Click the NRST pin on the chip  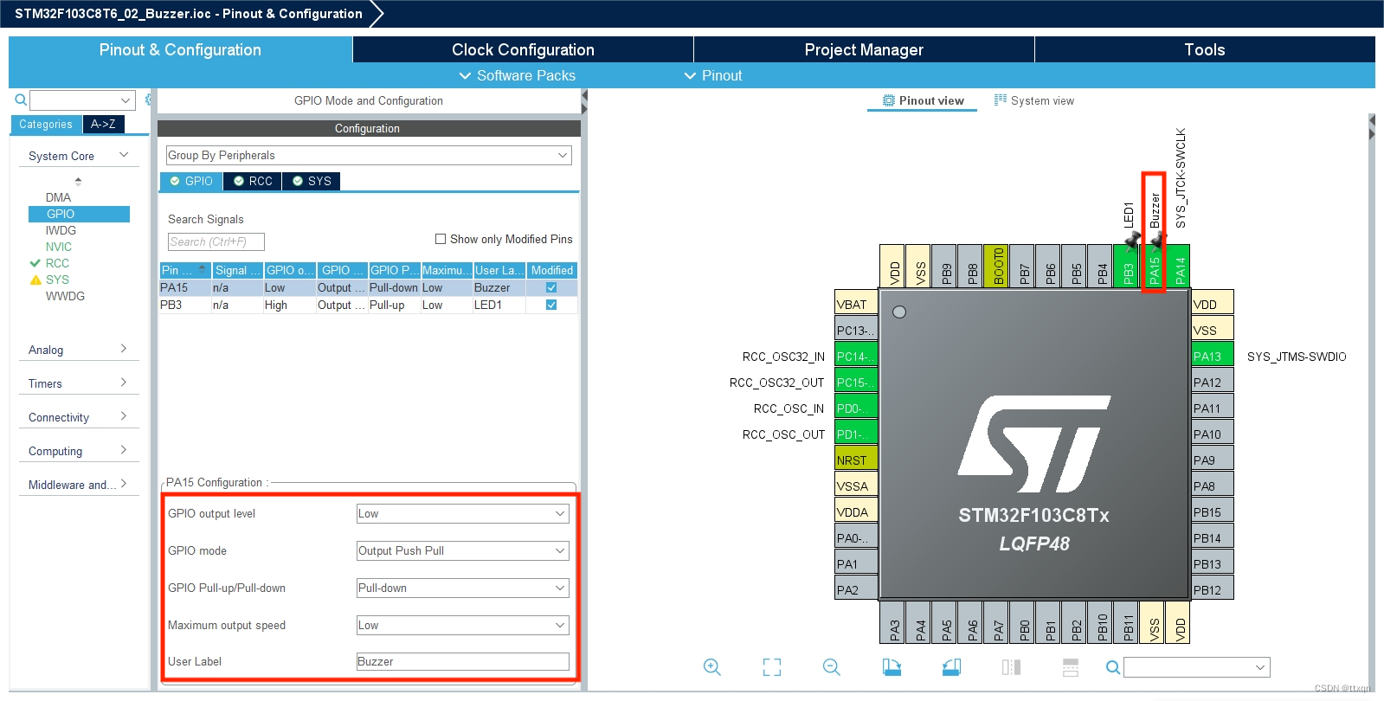coord(856,460)
